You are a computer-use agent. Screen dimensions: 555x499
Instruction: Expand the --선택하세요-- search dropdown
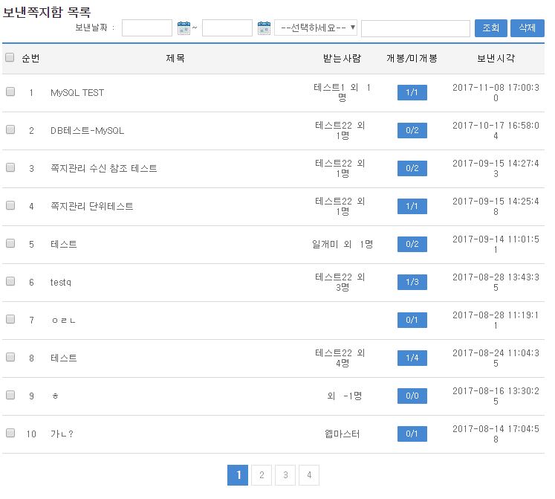pos(316,28)
